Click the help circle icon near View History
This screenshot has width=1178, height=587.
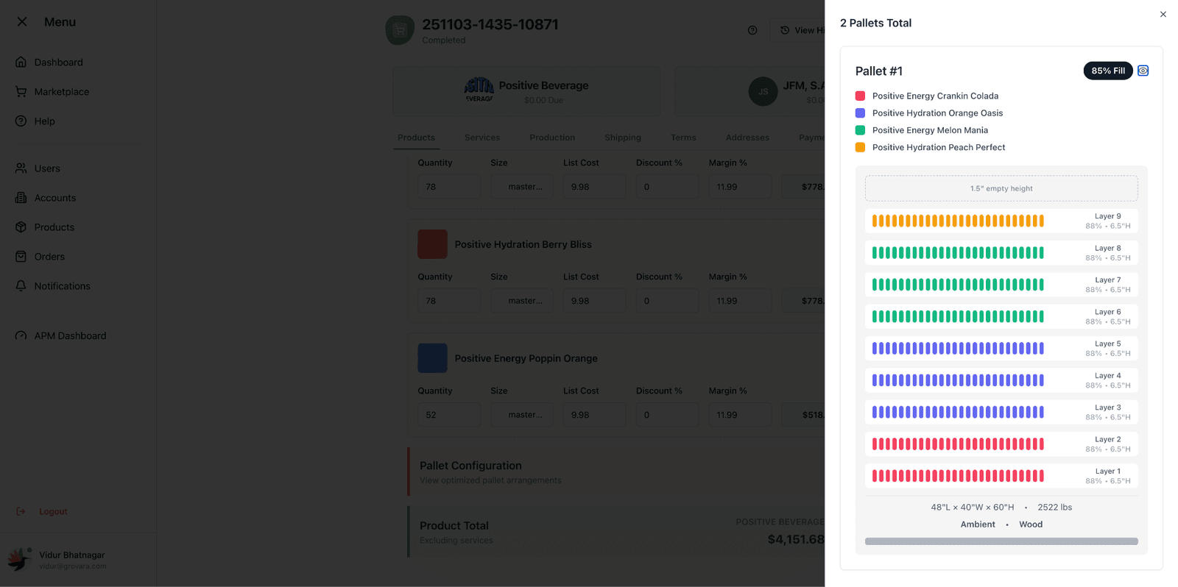click(x=752, y=30)
